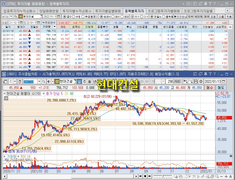Viewport: 235px width, 180px height.
Task: Open calendar next to 2022/01/13 chart date
Action: [x=224, y=81]
